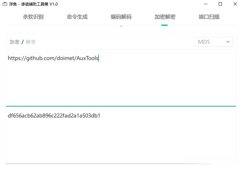Open the 杀软识别 tab
The width and height of the screenshot is (242, 171).
(33, 17)
